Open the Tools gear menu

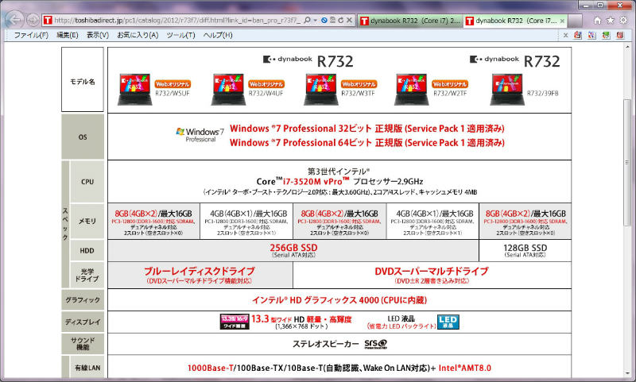click(623, 21)
